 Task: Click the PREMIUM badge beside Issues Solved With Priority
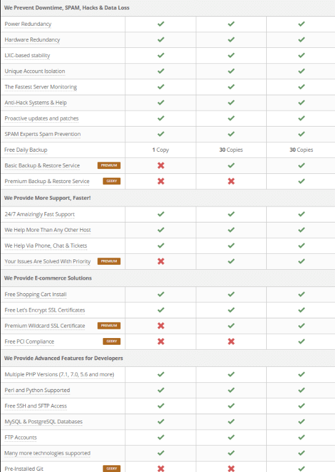pos(109,261)
